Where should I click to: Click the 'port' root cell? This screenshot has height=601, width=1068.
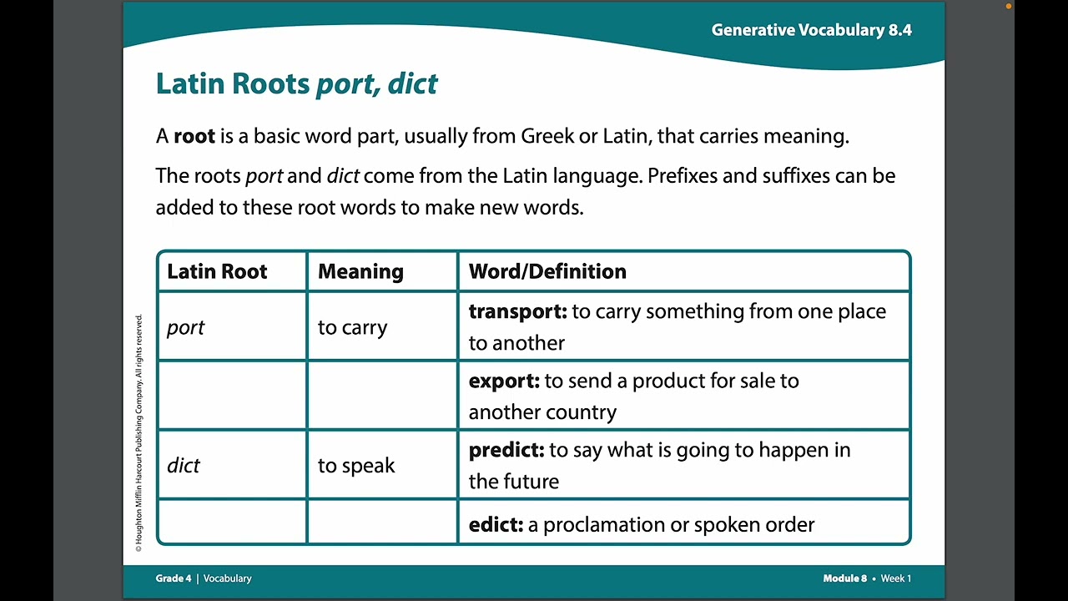pyautogui.click(x=232, y=326)
